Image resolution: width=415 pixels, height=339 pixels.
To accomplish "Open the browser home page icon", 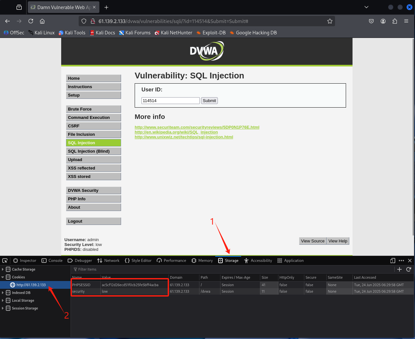I will (x=42, y=21).
